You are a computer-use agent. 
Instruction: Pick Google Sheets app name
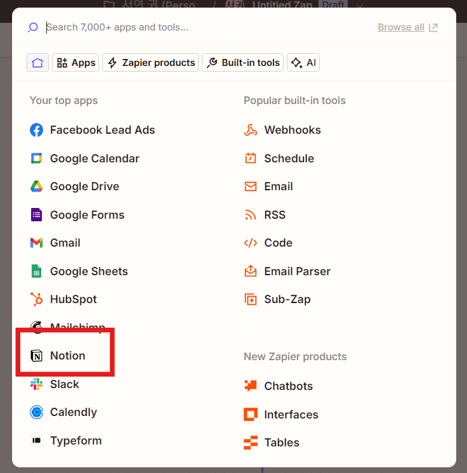tap(89, 271)
